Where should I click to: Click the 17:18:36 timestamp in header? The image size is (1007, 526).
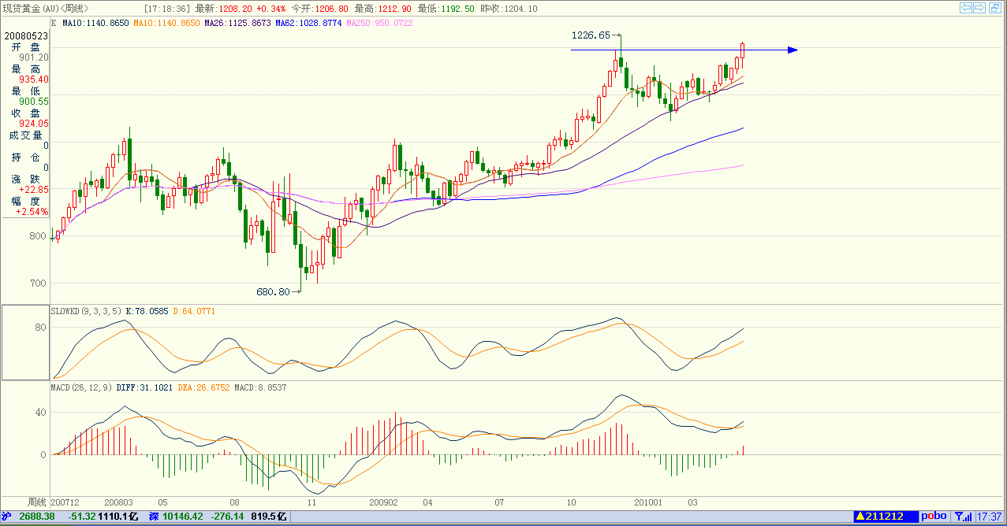tap(166, 9)
